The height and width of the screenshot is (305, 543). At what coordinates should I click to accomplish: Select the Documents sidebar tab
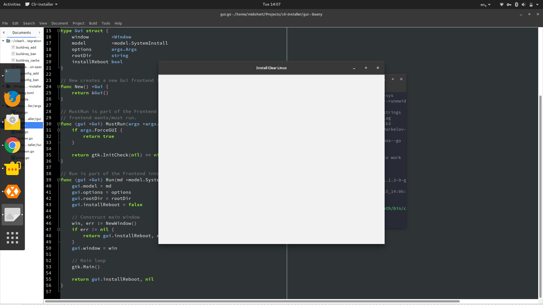[x=21, y=33]
